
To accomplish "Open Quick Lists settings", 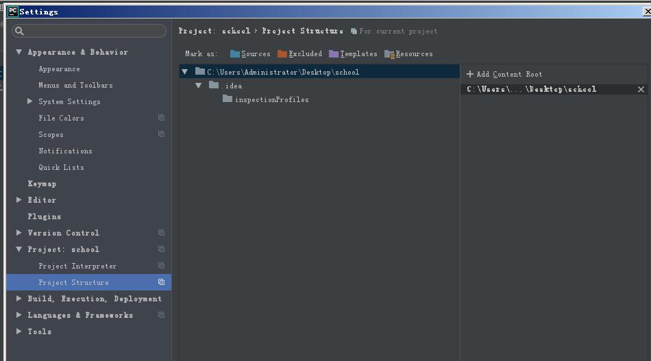I will pyautogui.click(x=62, y=167).
